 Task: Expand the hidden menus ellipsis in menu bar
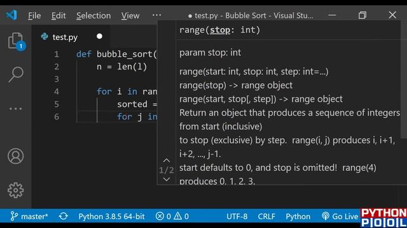[x=156, y=15]
